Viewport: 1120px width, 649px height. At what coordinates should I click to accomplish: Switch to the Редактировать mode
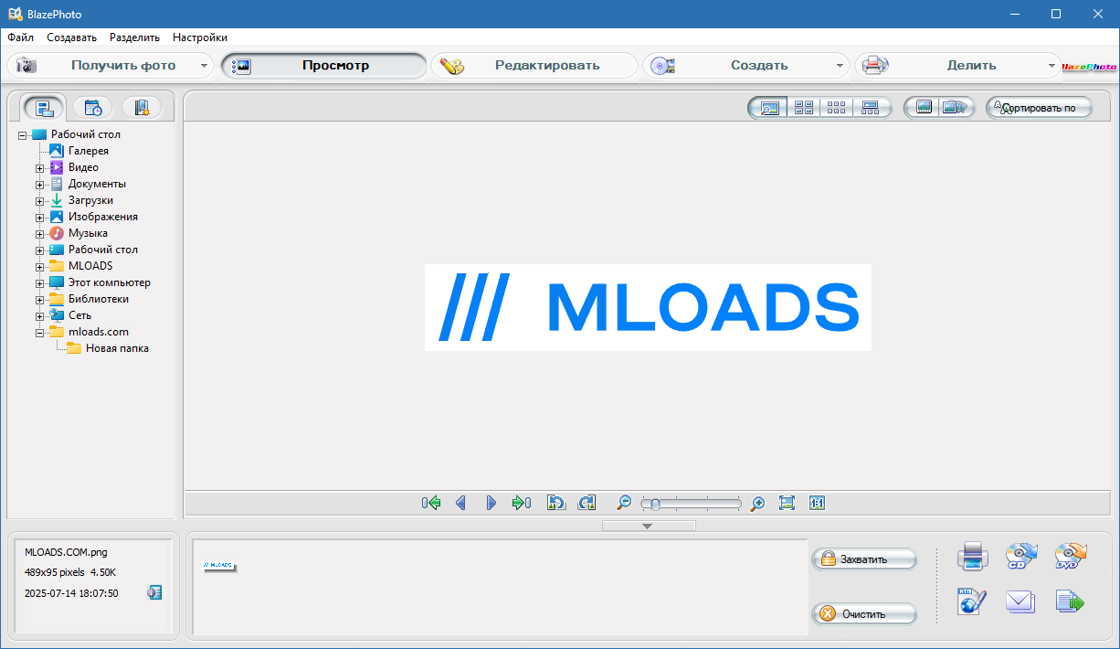pyautogui.click(x=534, y=66)
